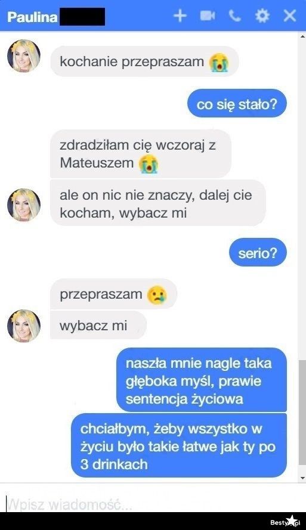Select the 'co się stało?' message bubble
This screenshot has width=306, height=530.
237,103
